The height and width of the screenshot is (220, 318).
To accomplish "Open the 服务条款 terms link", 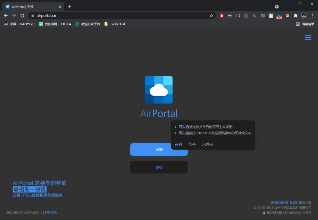I will 51,213.
